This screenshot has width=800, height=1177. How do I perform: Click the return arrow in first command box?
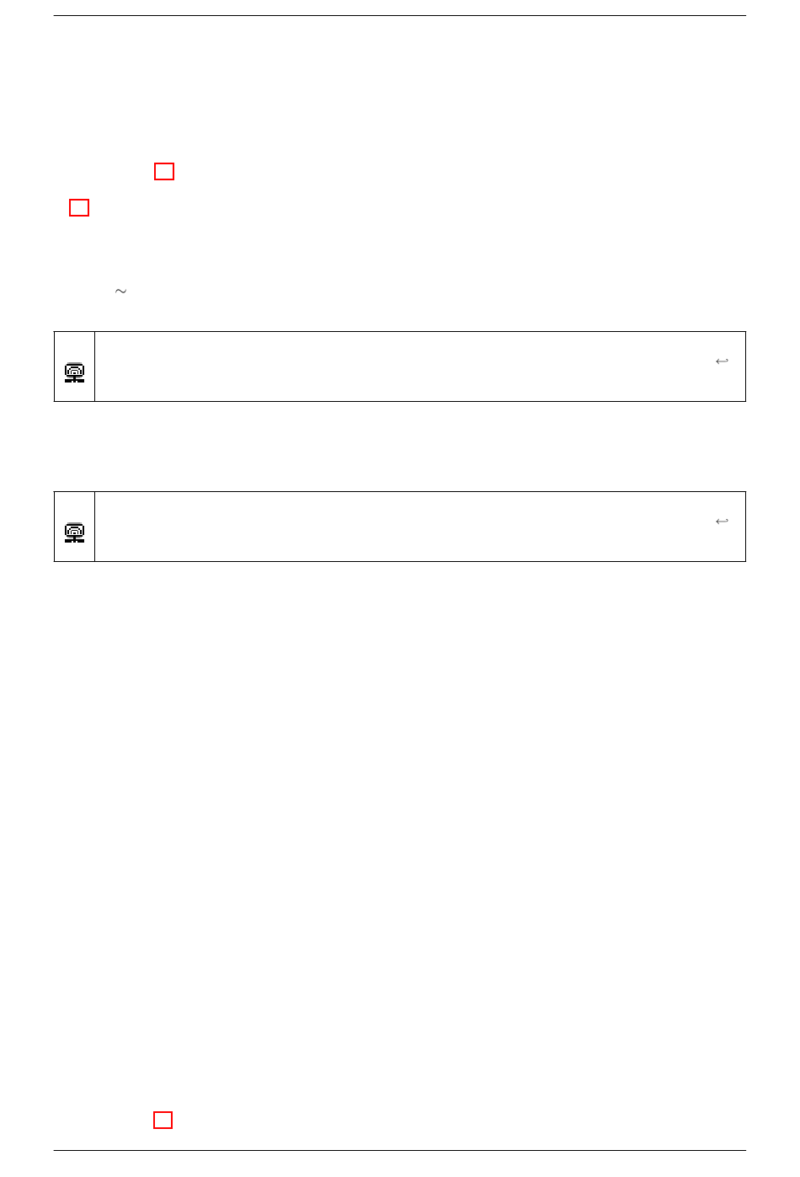[722, 361]
